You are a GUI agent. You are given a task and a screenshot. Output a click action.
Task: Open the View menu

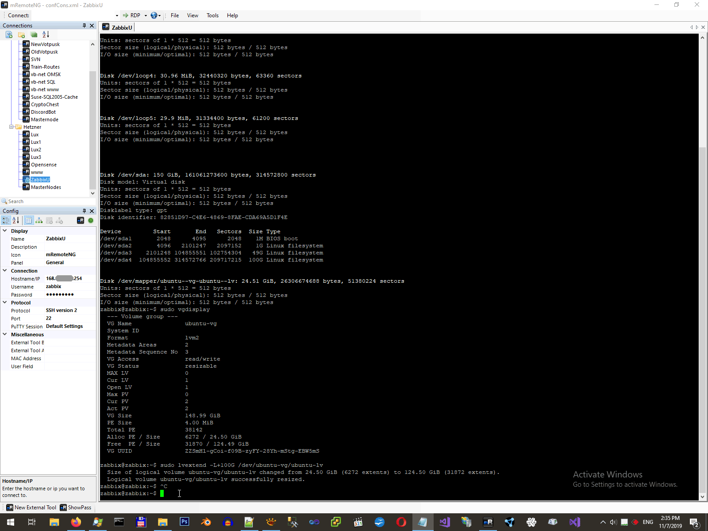[x=192, y=15]
